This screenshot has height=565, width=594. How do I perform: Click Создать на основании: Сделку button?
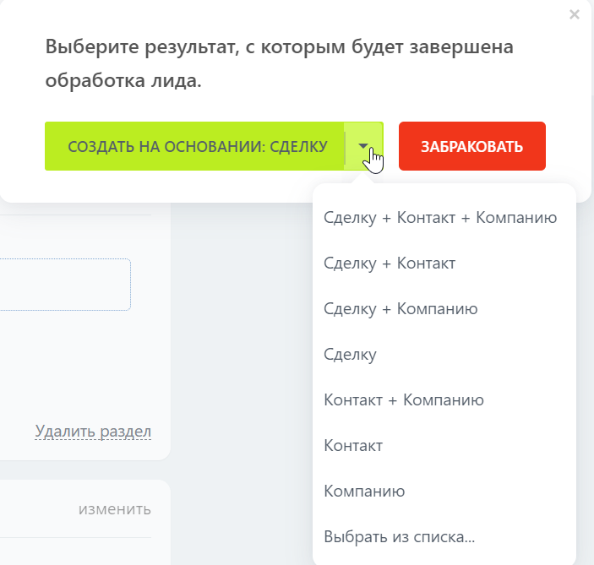[x=197, y=146]
